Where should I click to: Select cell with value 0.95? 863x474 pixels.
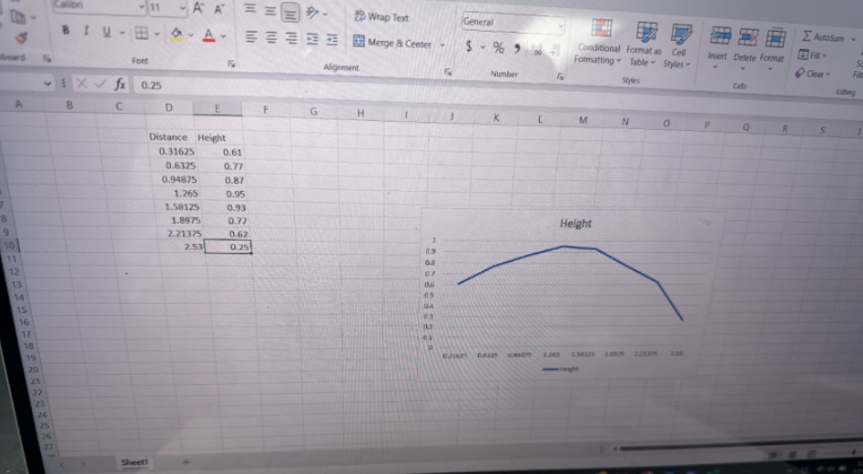tap(224, 194)
